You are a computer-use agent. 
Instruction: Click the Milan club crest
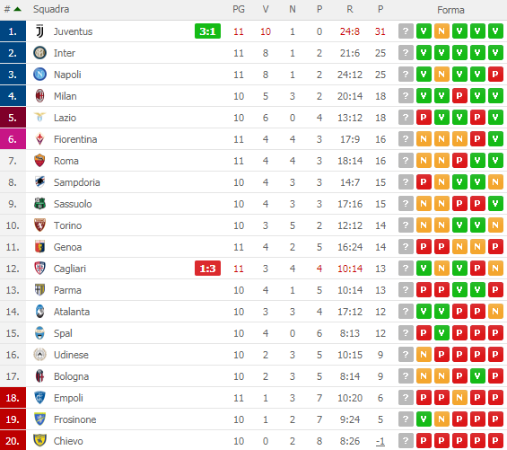[x=39, y=96]
